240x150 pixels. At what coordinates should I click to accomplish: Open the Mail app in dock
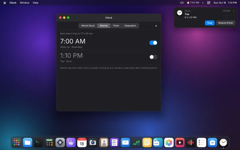[125, 143]
